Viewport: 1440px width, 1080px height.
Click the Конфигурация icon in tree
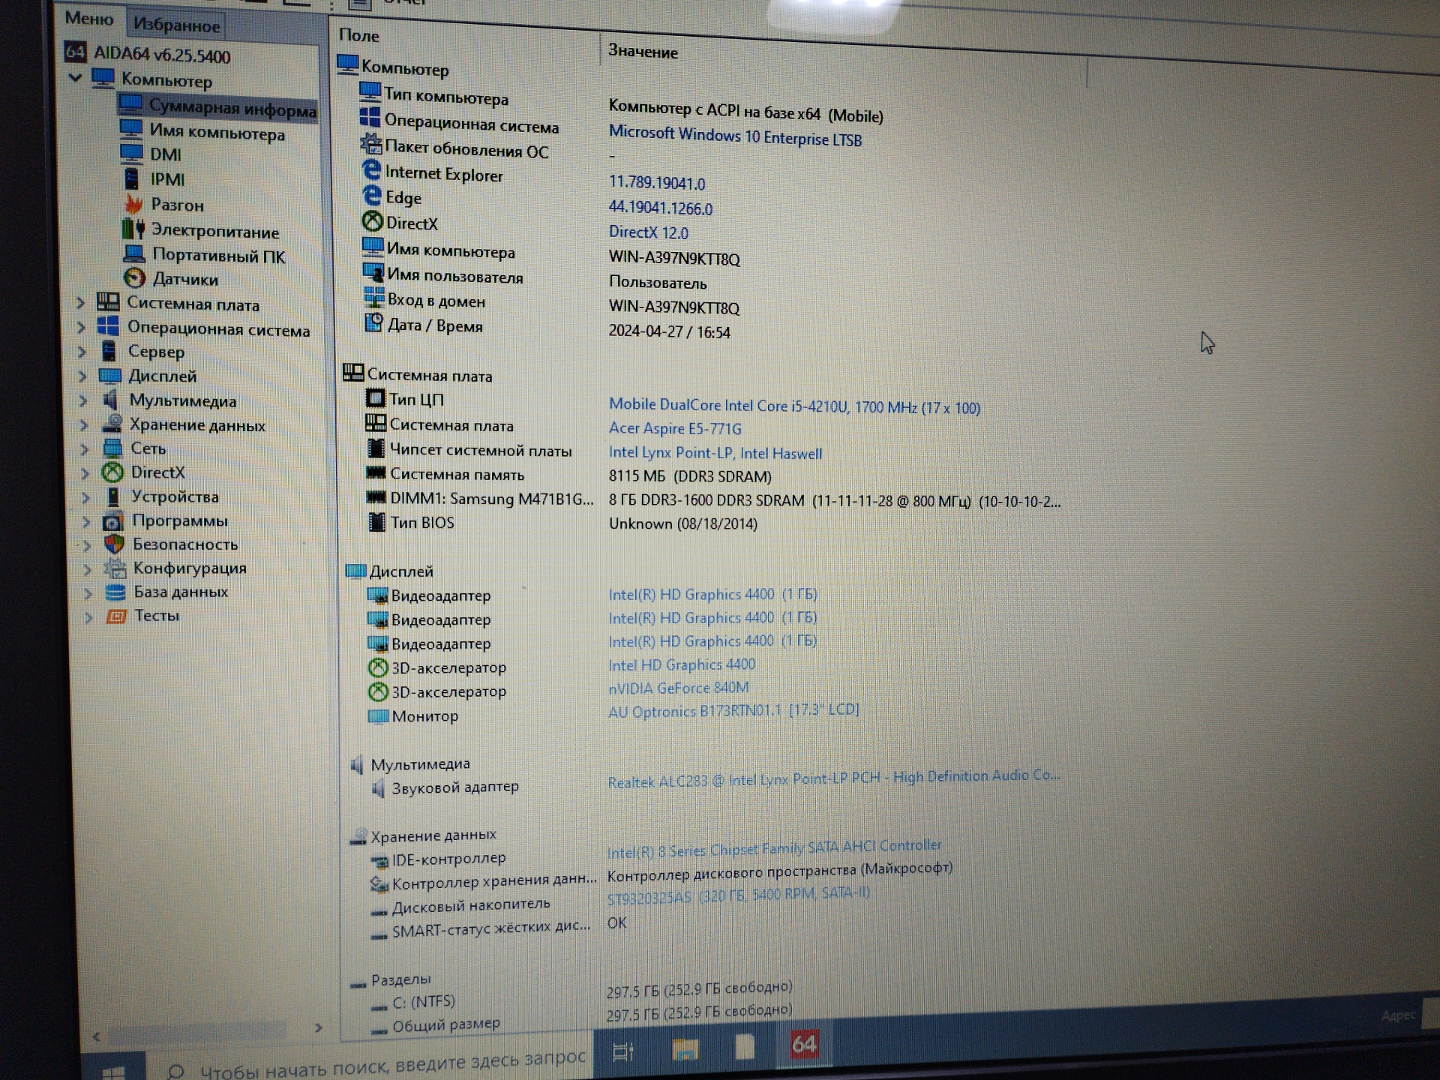click(x=115, y=568)
